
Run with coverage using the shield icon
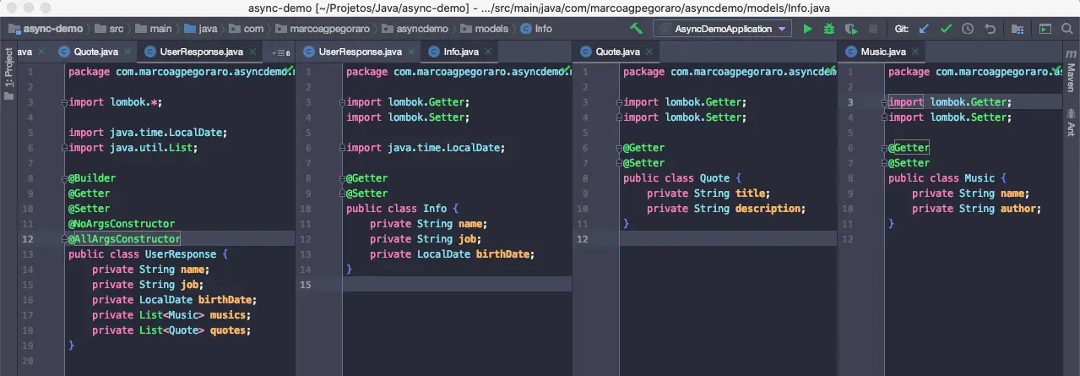point(851,29)
